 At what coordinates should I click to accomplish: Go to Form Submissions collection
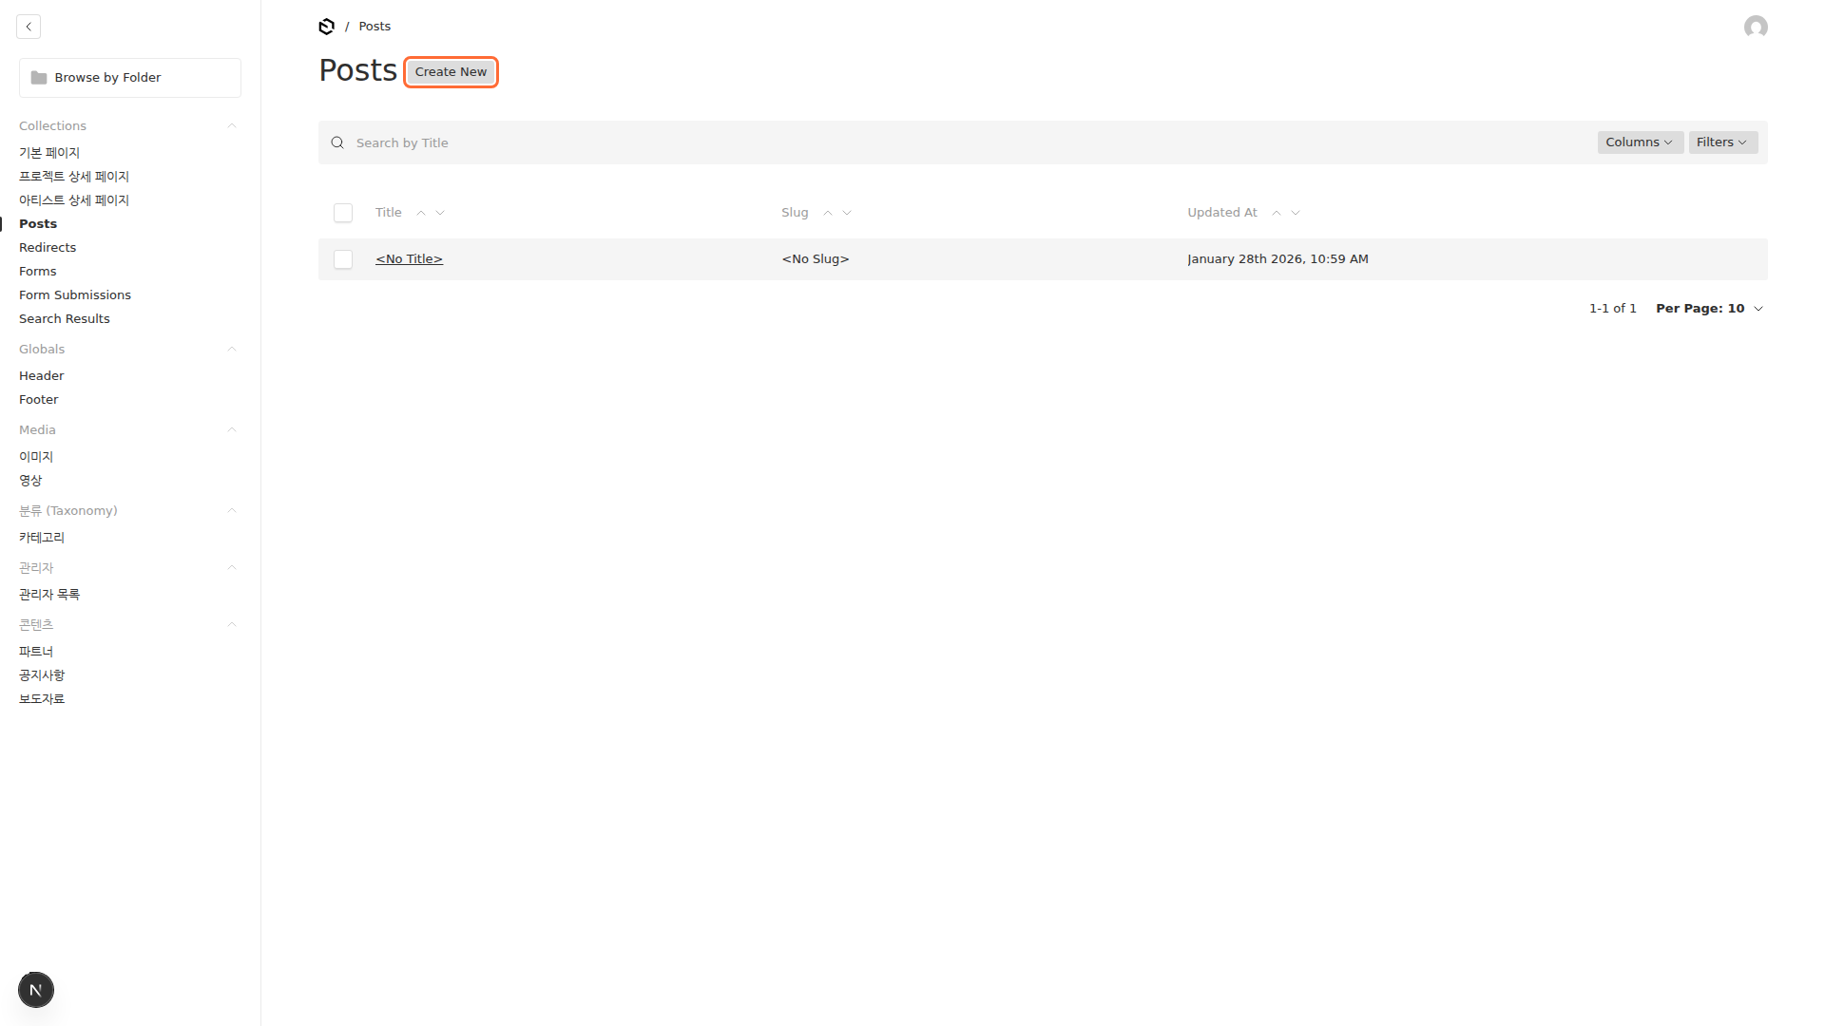75,294
